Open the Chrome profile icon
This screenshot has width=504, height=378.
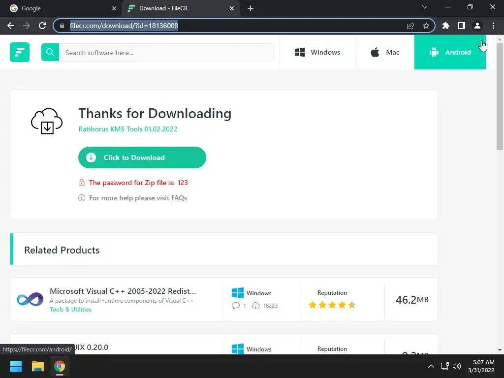click(477, 26)
